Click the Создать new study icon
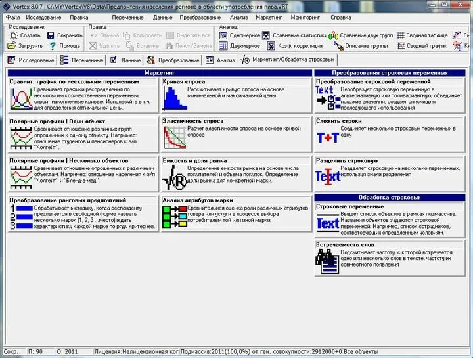The height and width of the screenshot is (358, 473). coord(14,35)
